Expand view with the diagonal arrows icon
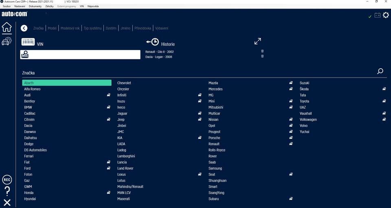The width and height of the screenshot is (391, 208). [x=258, y=41]
